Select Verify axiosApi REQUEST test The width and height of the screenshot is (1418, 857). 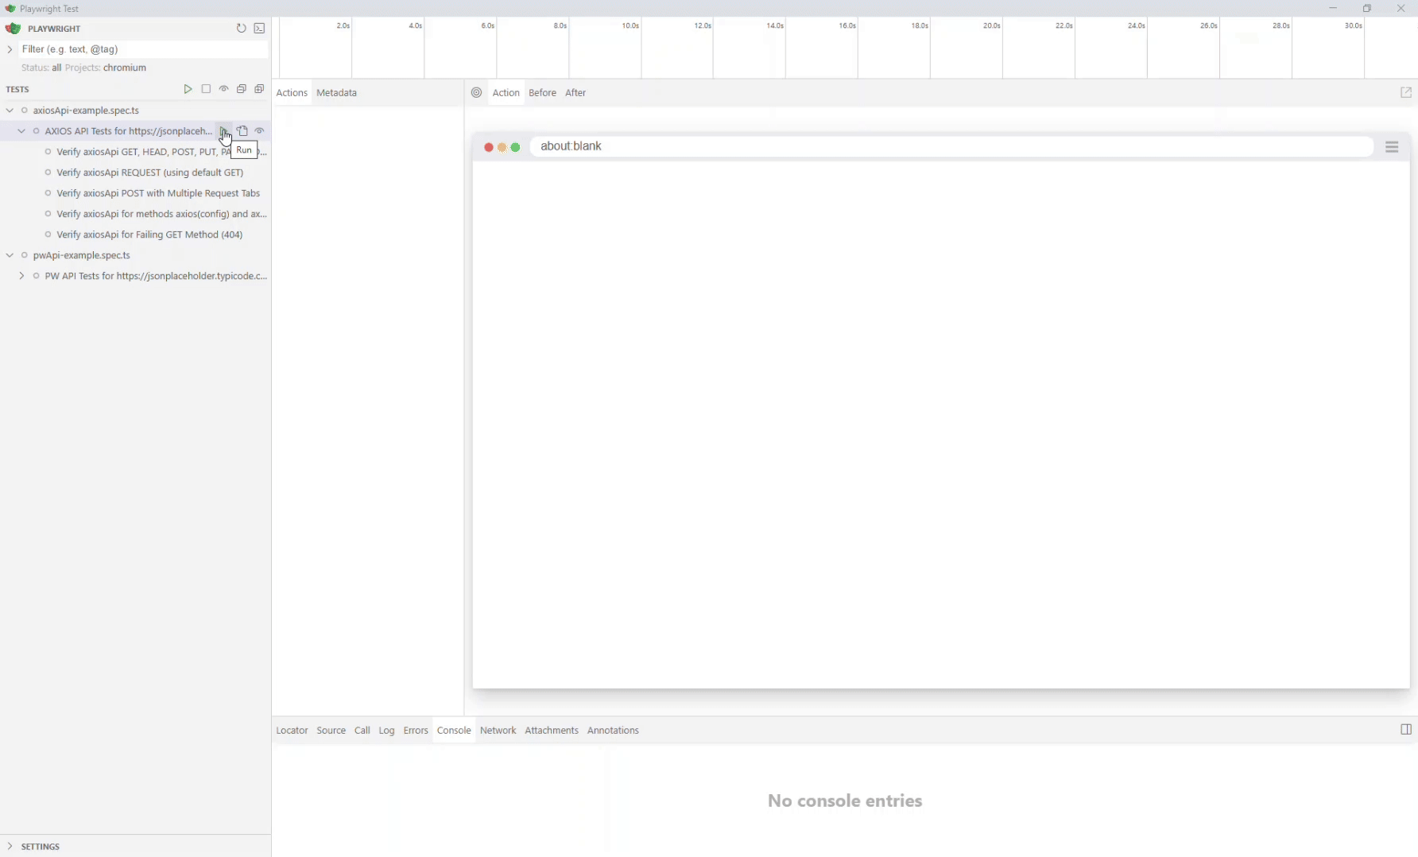[149, 173]
